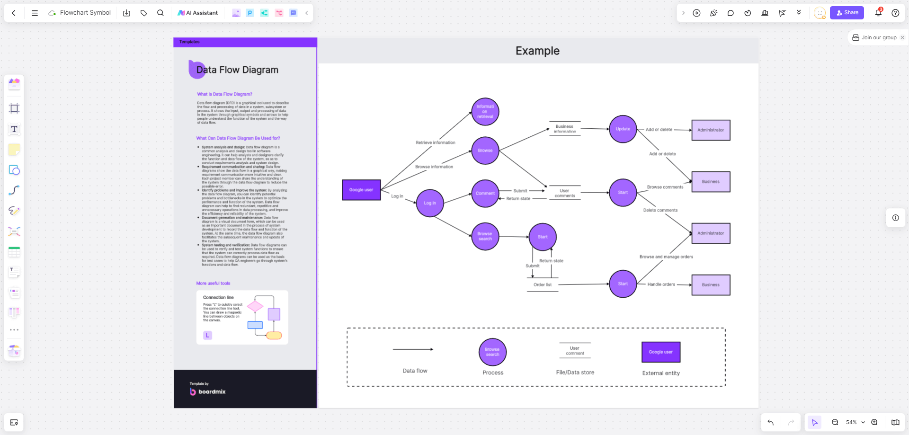This screenshot has height=435, width=909.
Task: Select the Text tool
Action: (x=14, y=129)
